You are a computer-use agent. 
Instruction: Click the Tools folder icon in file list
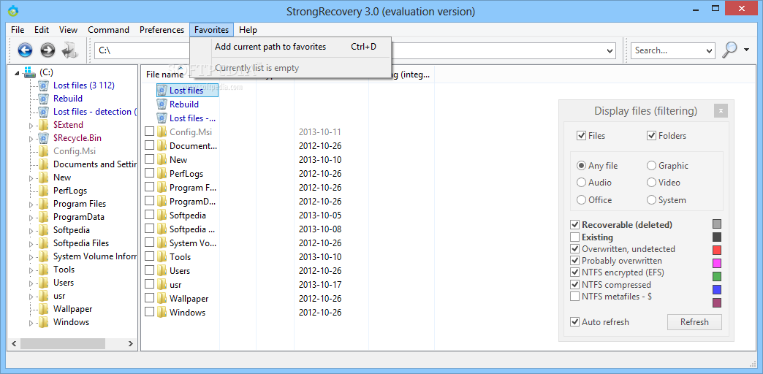pos(162,257)
